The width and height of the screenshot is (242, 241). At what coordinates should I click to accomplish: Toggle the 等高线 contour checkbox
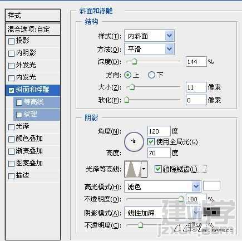click(x=19, y=102)
